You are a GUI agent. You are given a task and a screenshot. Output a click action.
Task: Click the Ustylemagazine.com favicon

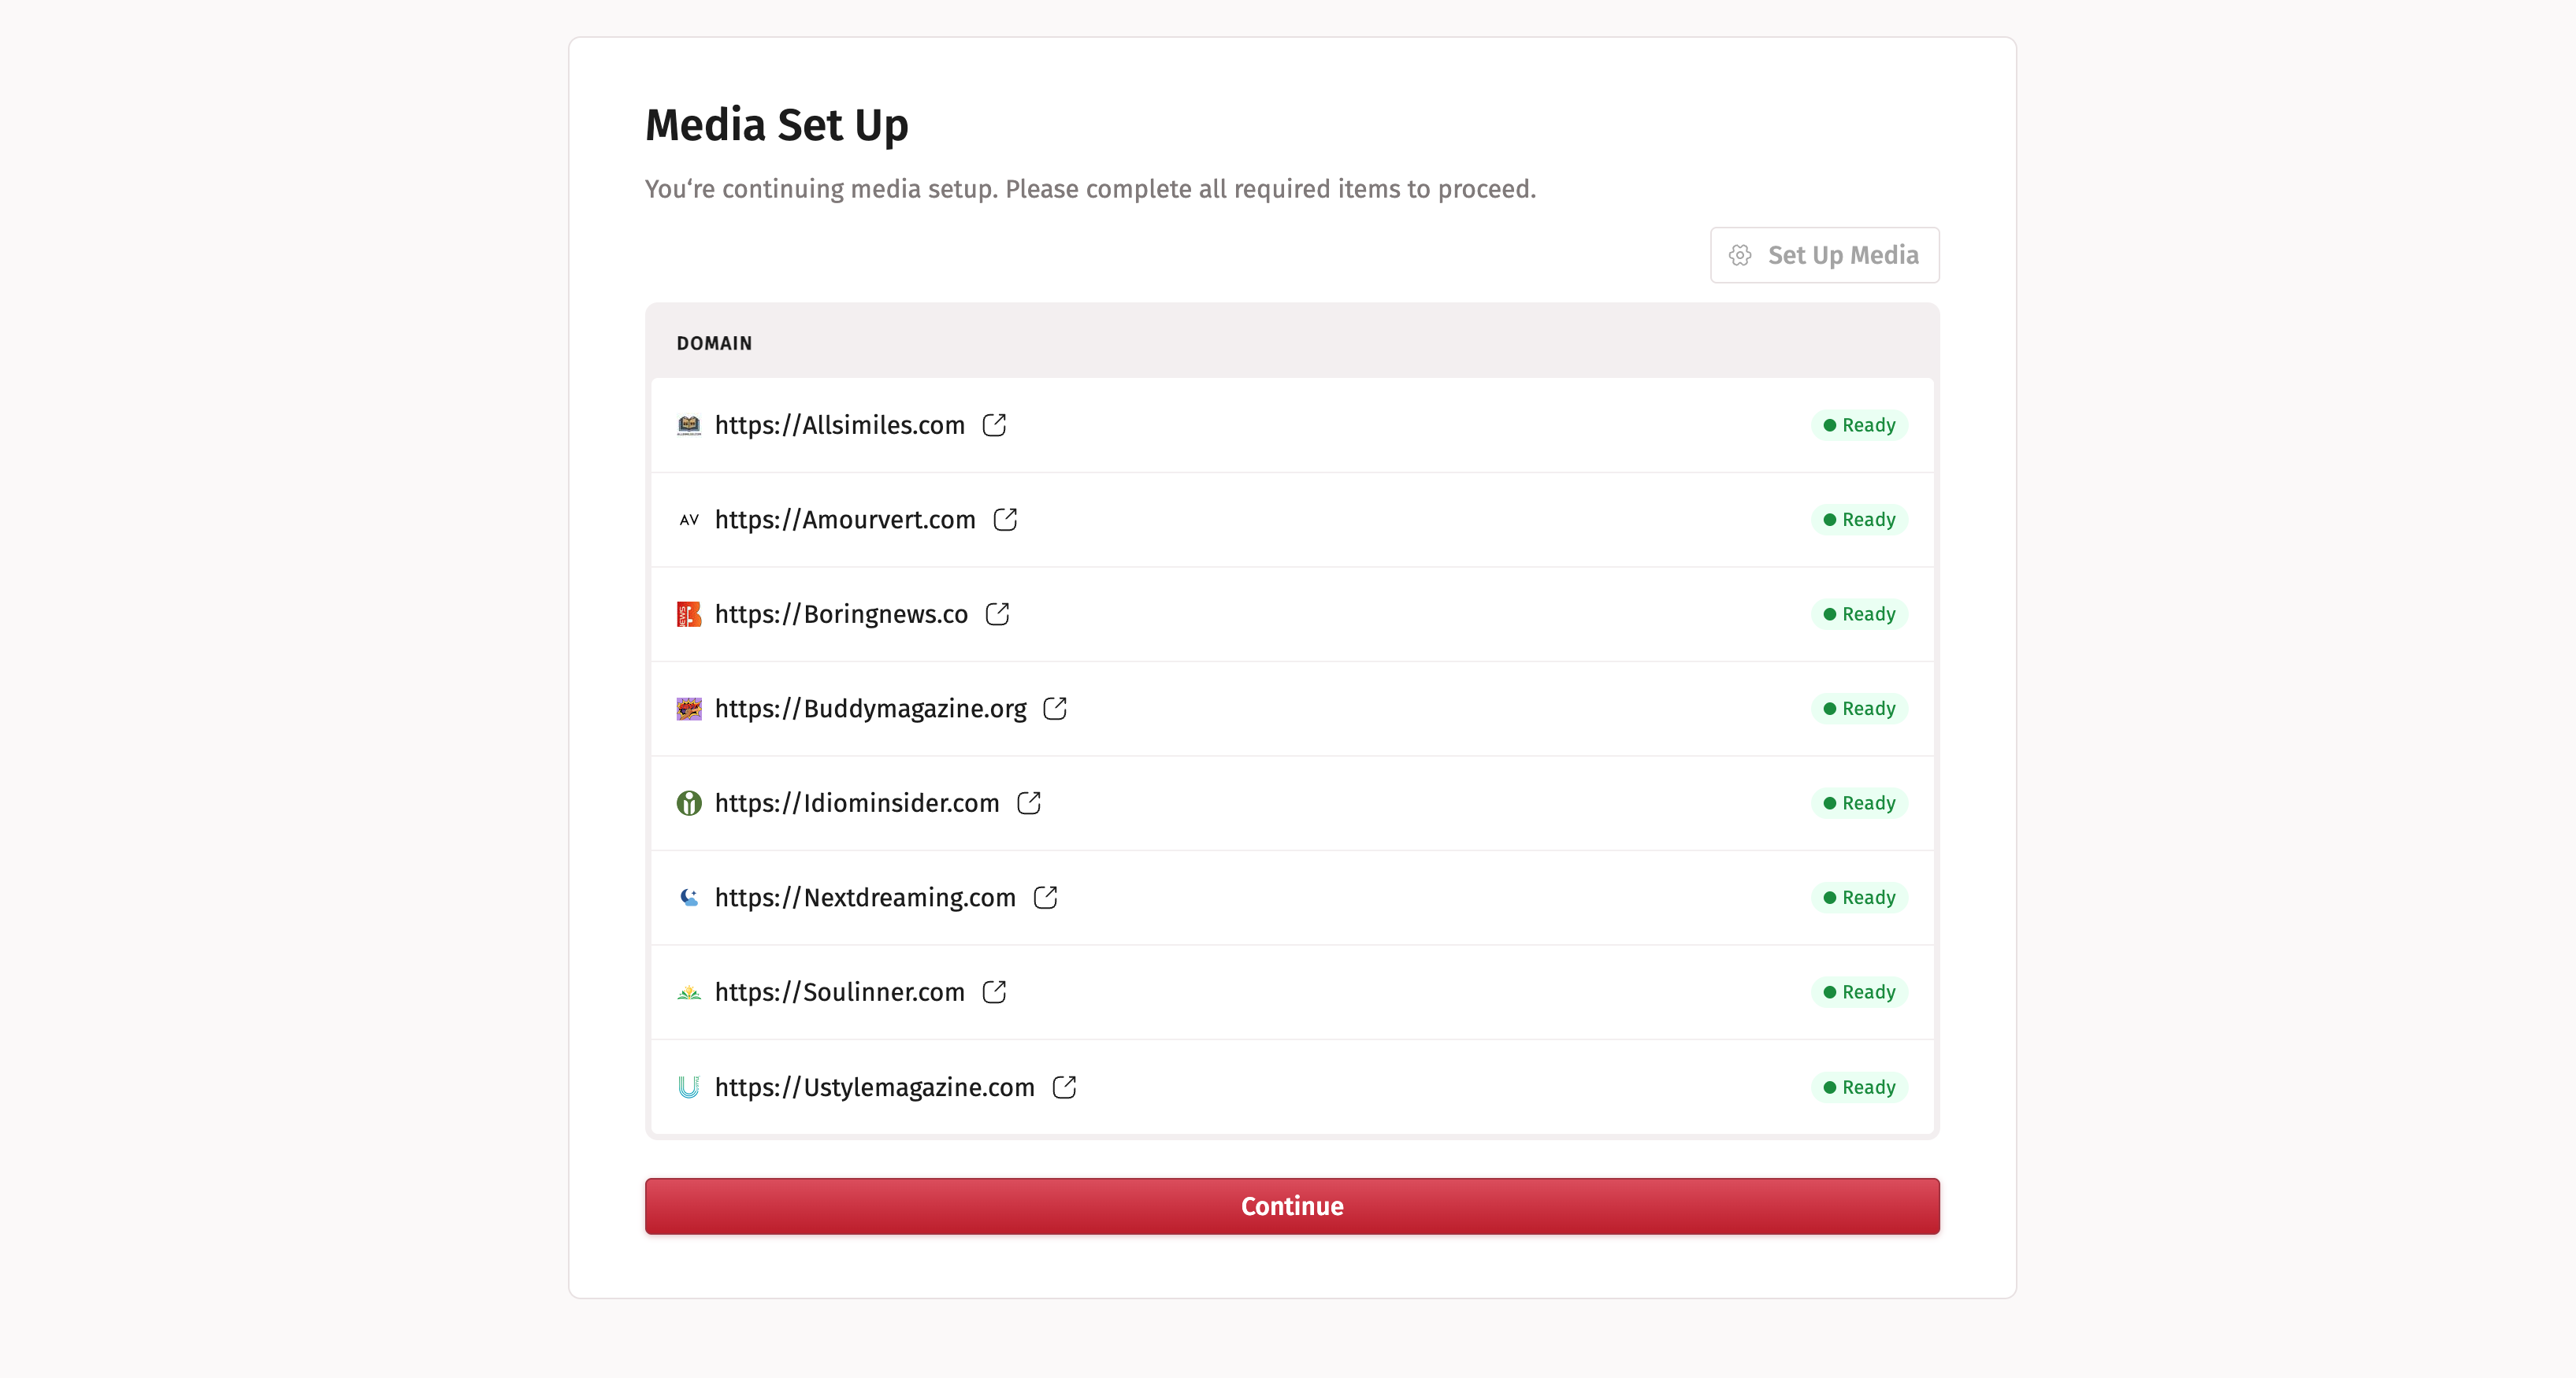(689, 1086)
